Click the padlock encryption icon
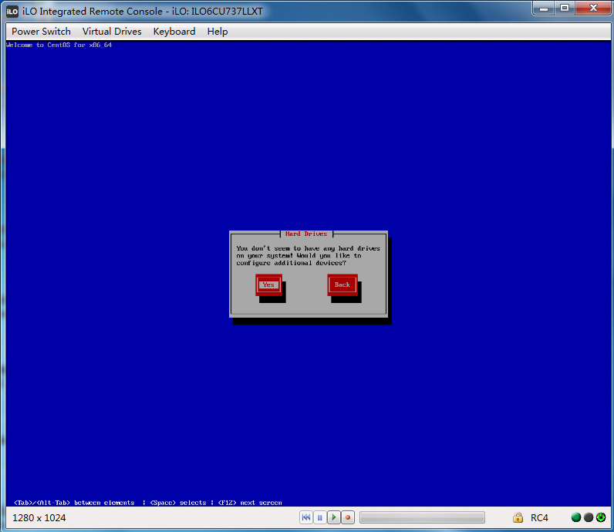 pos(518,517)
